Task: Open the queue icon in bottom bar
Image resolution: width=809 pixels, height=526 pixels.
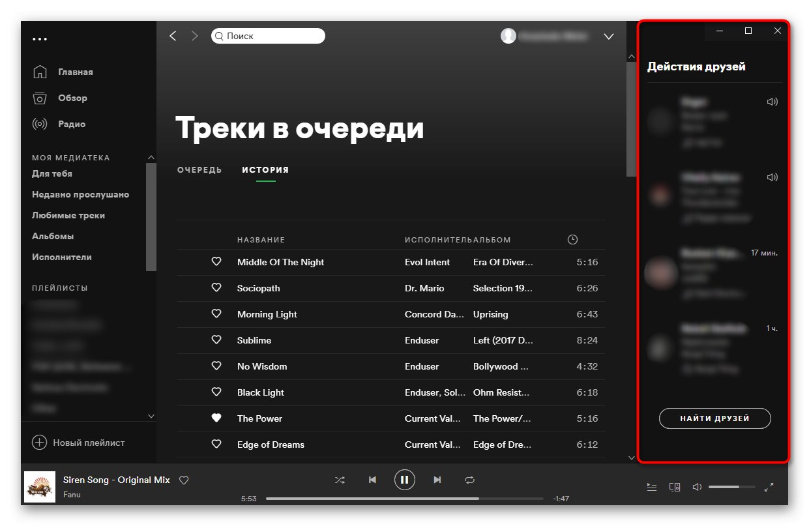Action: [x=652, y=487]
